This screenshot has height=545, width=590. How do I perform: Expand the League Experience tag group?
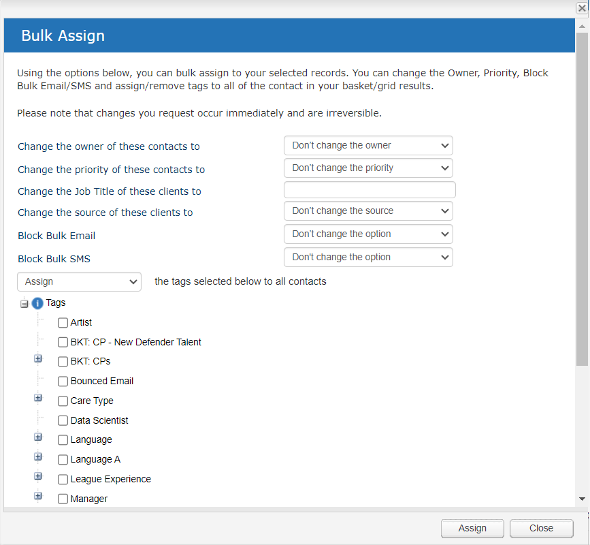point(38,476)
